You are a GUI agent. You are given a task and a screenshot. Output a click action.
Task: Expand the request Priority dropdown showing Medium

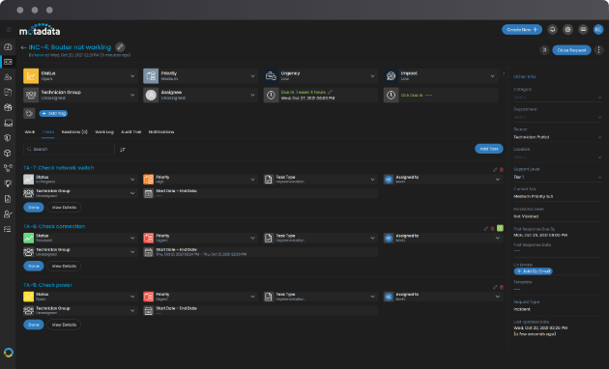(200, 76)
